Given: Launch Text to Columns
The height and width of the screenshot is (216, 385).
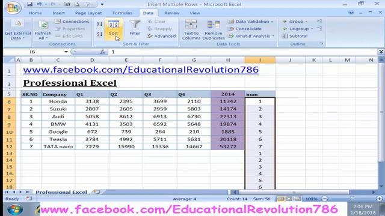Looking at the screenshot, I should (x=191, y=30).
